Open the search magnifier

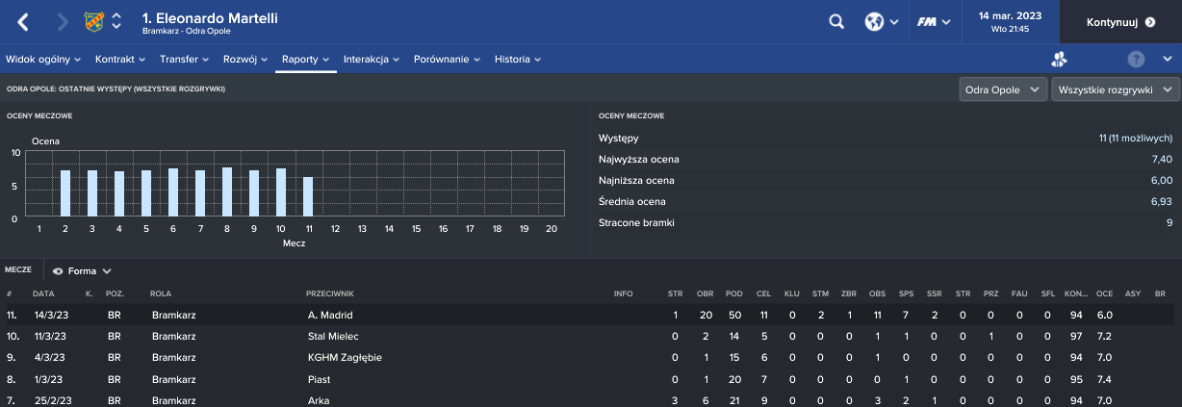click(836, 21)
